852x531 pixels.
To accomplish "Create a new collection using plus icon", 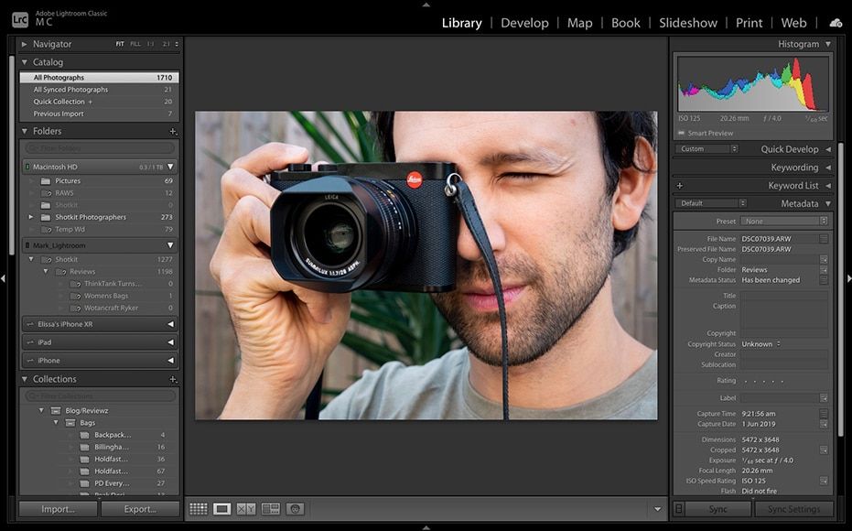I will pos(173,379).
